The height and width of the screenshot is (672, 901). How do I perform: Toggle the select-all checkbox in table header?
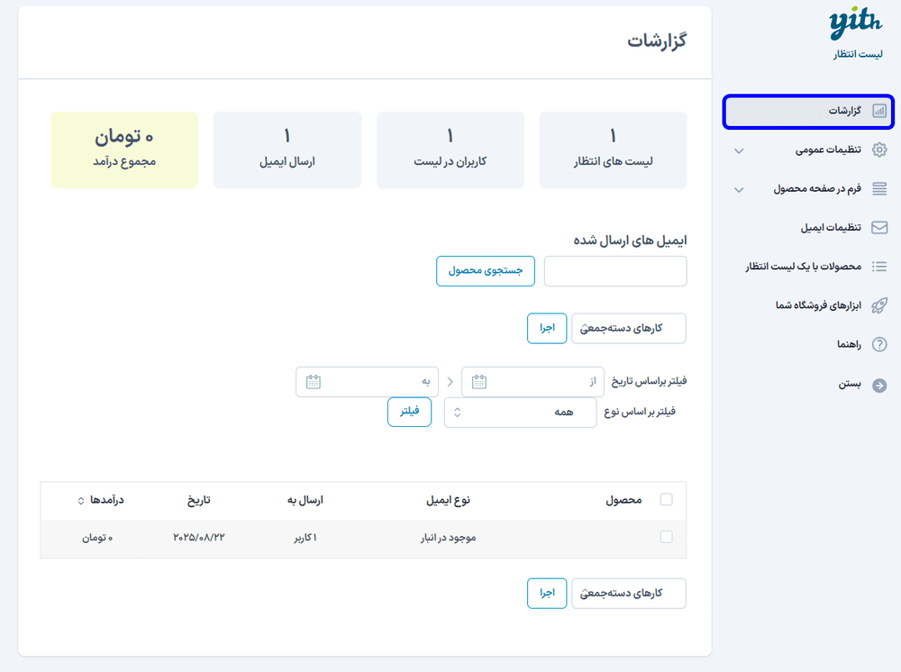667,500
